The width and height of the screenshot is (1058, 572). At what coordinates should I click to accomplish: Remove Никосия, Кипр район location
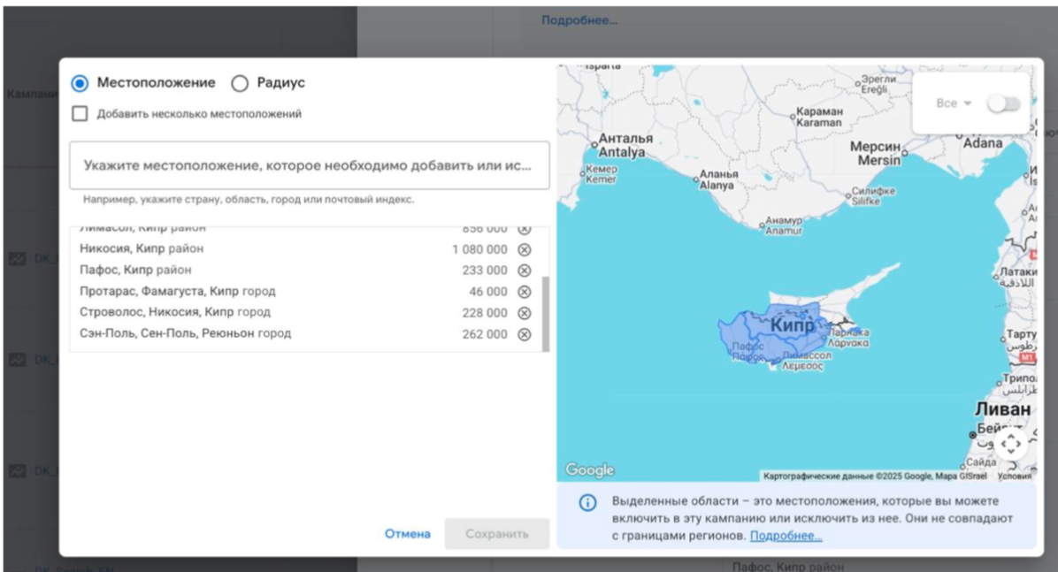pyautogui.click(x=525, y=249)
